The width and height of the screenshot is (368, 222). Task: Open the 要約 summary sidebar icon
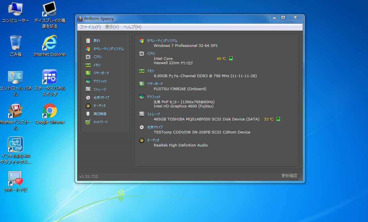coord(88,41)
